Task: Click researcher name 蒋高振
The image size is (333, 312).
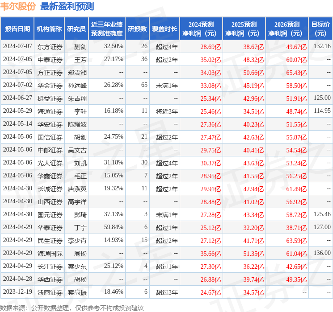Action: (77, 292)
